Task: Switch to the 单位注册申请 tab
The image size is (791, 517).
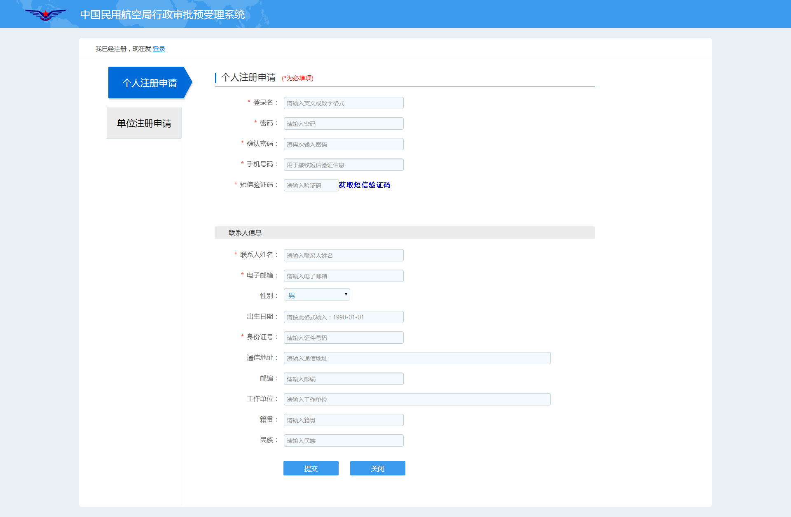Action: [144, 123]
